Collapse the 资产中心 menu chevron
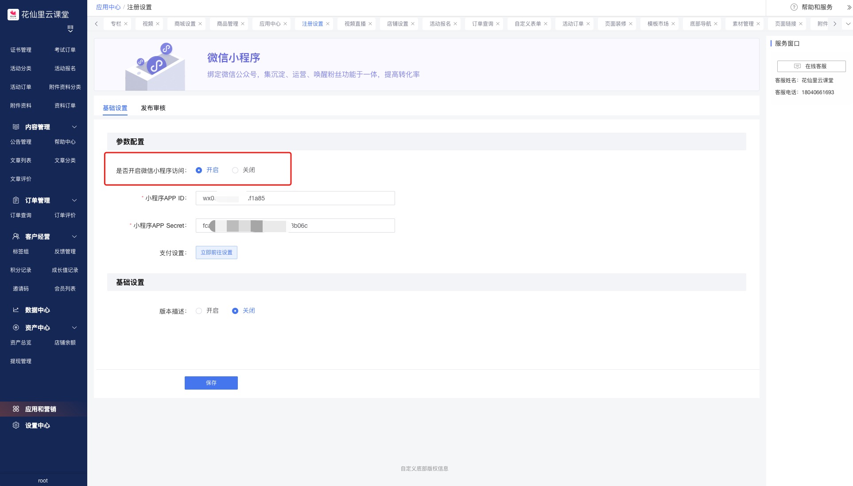853x486 pixels. pos(74,328)
